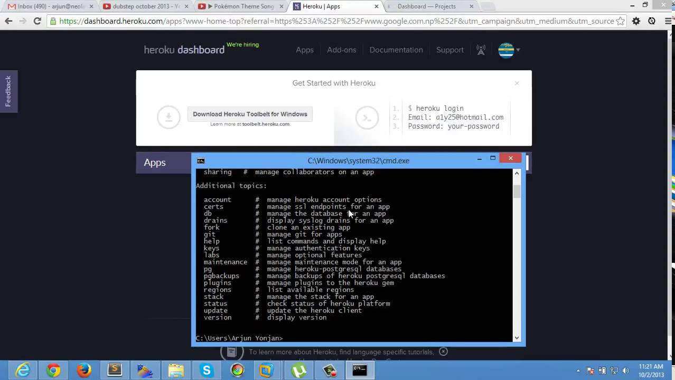The image size is (675, 380).
Task: Switch to the Pokémon Theme Song tab
Action: [239, 6]
